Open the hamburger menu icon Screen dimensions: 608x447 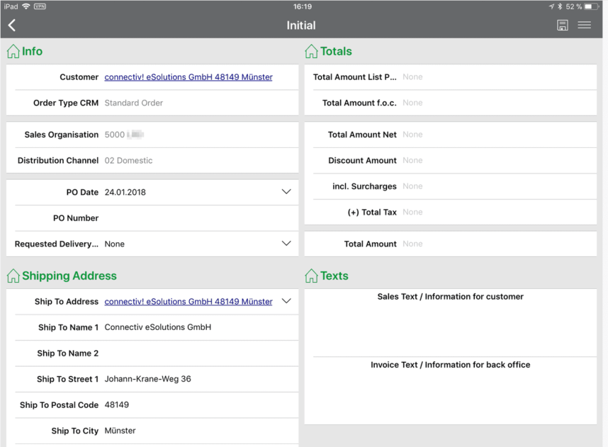coord(584,26)
